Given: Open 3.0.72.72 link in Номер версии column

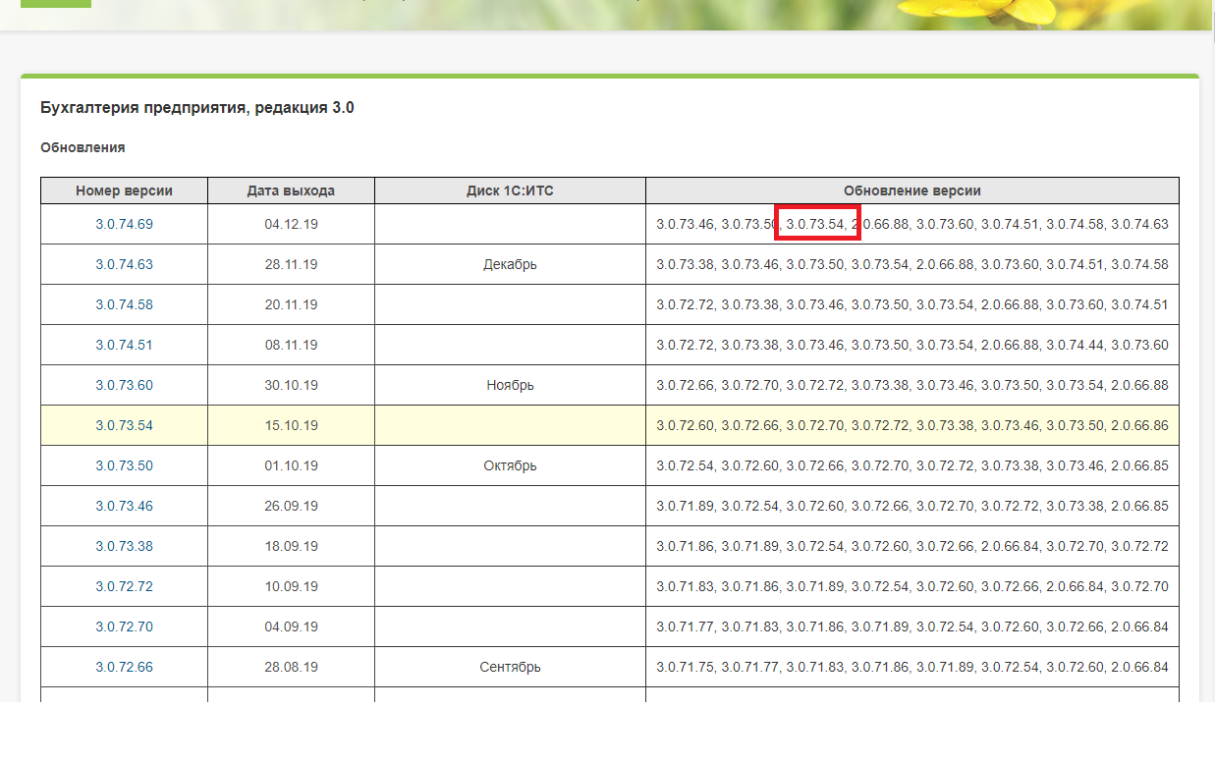Looking at the screenshot, I should (x=124, y=586).
